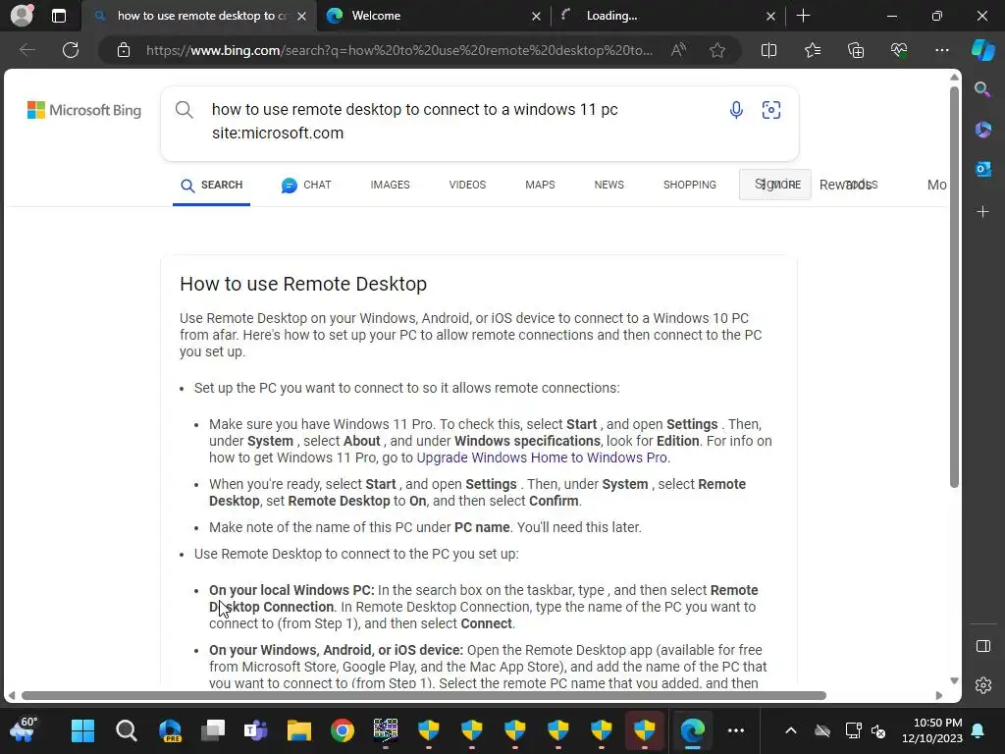Add a sidebar app with plus icon

982,212
